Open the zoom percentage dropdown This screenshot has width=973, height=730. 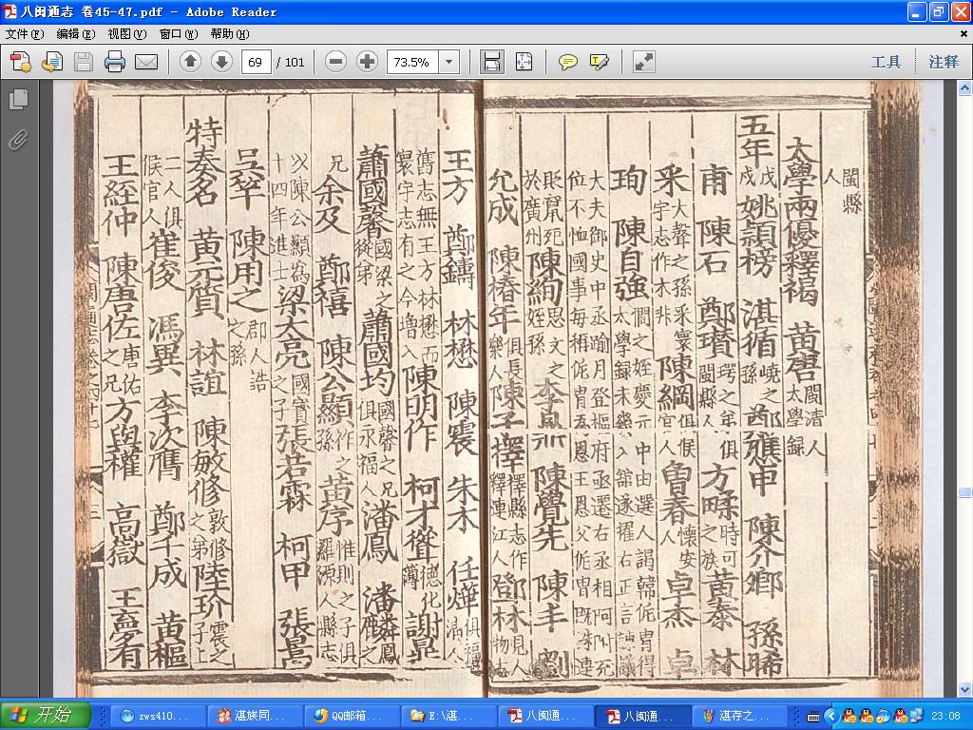pos(448,62)
